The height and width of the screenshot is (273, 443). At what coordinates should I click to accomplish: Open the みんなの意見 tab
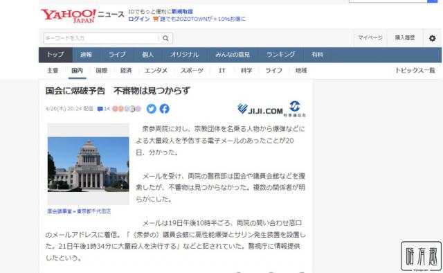[x=233, y=55]
